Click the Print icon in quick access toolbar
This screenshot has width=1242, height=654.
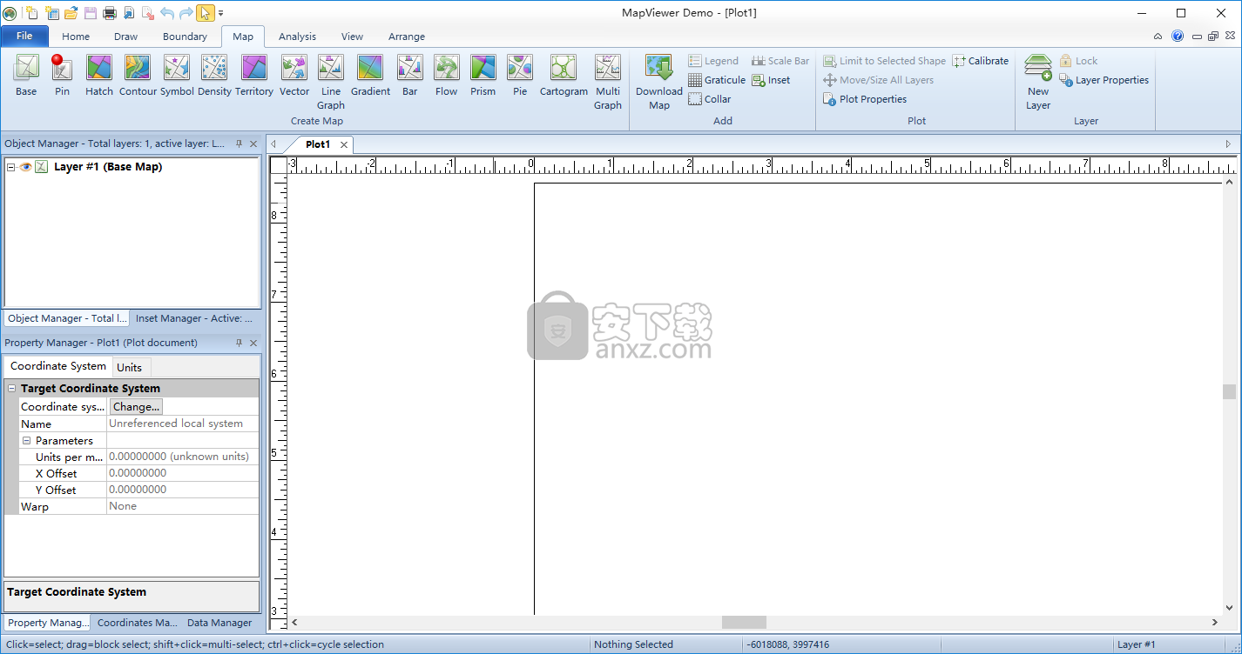point(110,13)
